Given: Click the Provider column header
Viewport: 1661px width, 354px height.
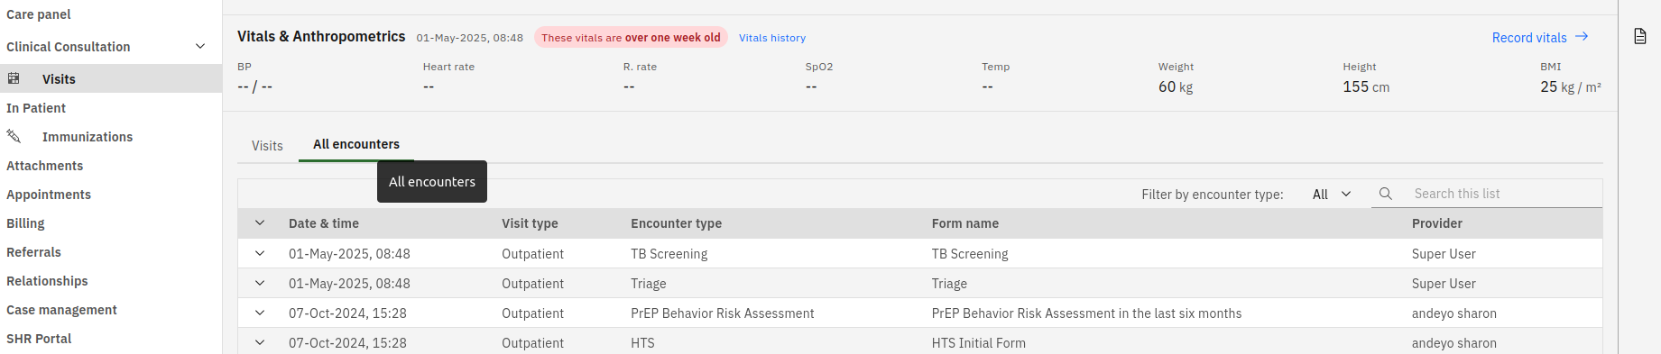Looking at the screenshot, I should click(1437, 223).
